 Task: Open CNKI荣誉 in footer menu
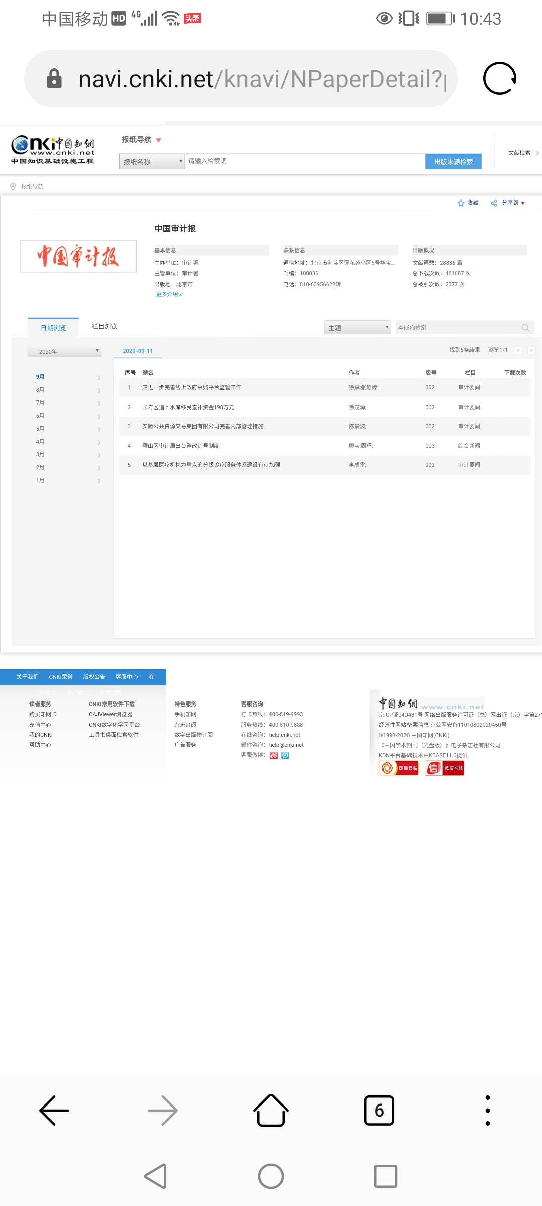[61, 677]
